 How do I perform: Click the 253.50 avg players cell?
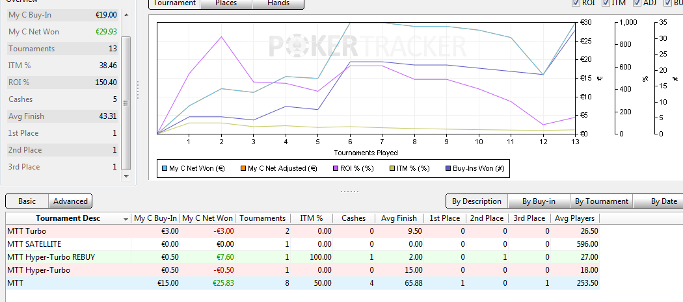click(x=586, y=283)
